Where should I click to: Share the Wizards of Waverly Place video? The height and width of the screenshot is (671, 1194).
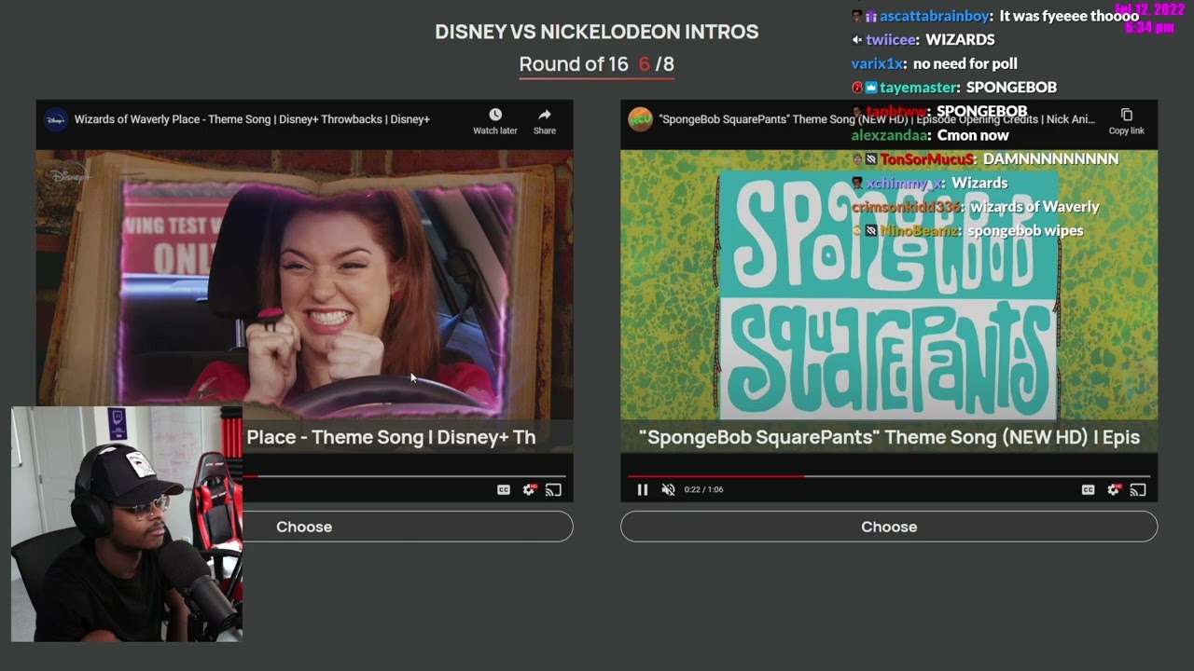(x=545, y=120)
